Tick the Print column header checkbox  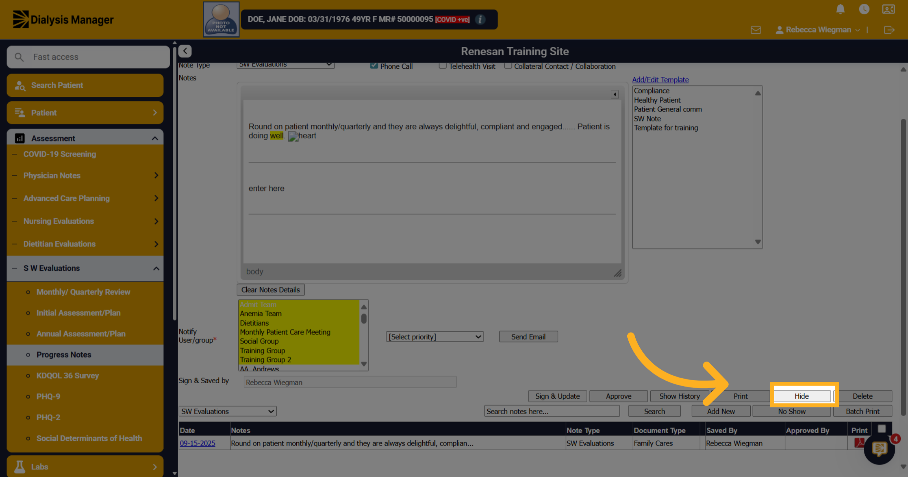(x=882, y=429)
